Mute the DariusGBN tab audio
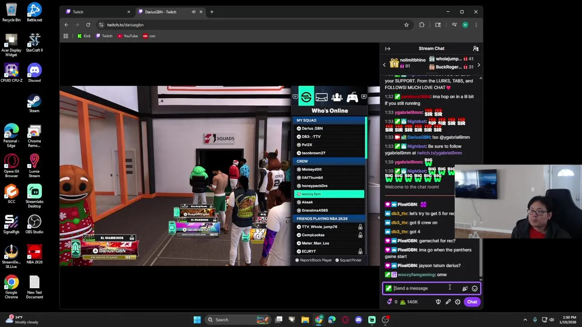 point(194,12)
